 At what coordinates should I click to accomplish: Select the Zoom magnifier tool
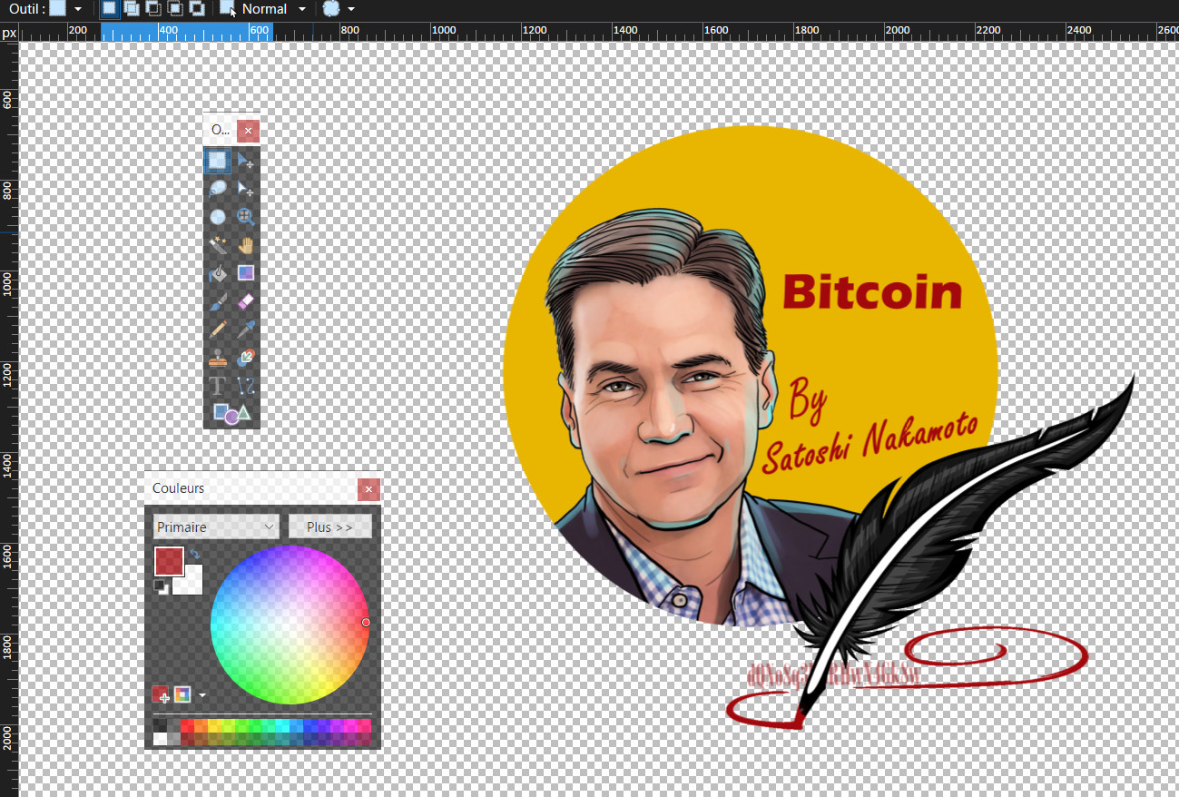[245, 217]
